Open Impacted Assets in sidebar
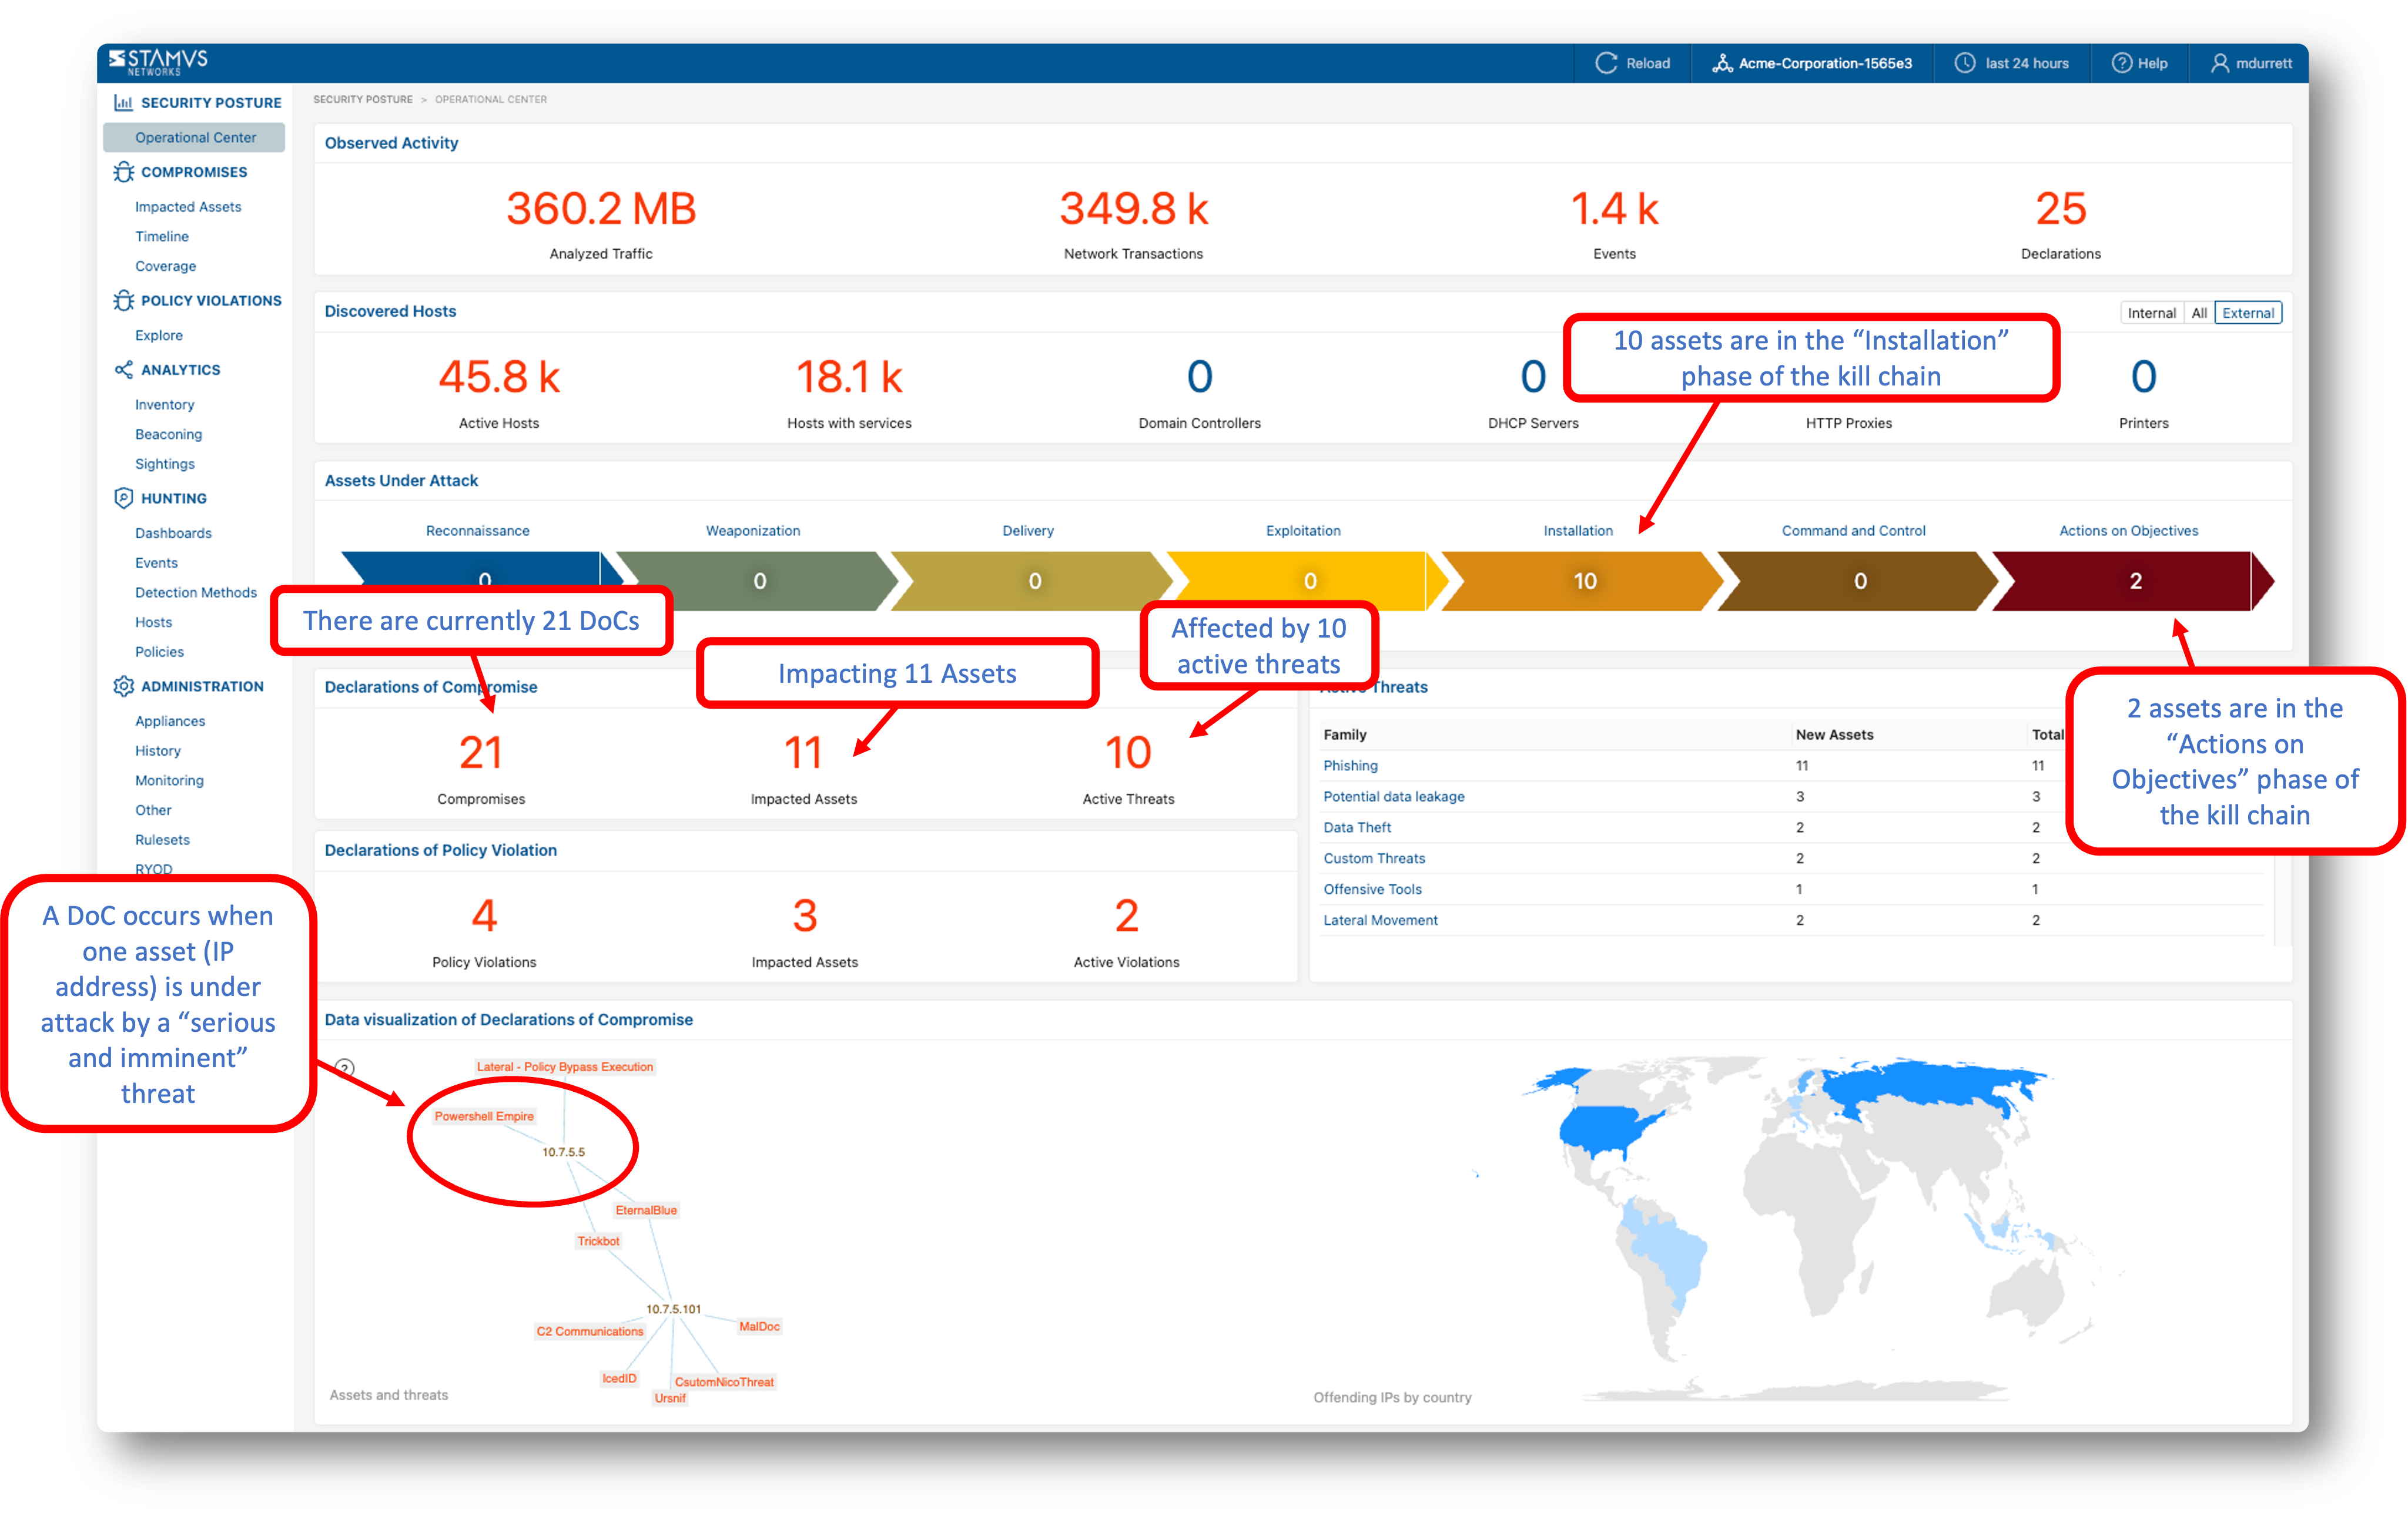Viewport: 2408px width, 1516px height. tap(188, 207)
